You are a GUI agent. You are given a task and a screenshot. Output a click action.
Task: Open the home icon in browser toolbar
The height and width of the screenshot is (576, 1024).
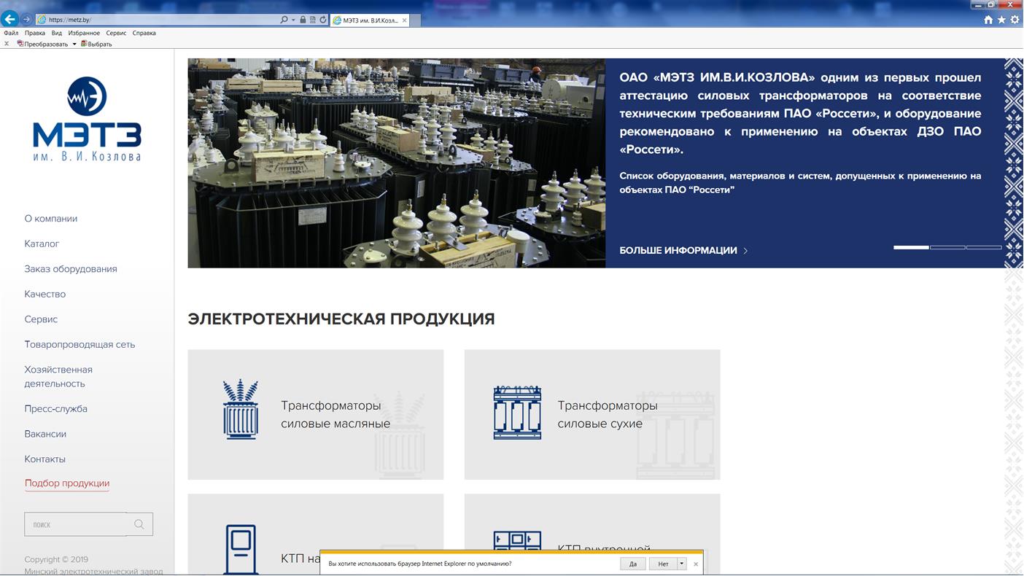988,20
